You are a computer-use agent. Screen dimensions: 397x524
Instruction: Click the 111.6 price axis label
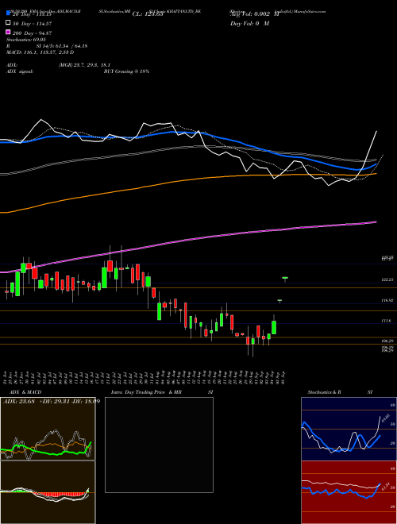[387, 321]
